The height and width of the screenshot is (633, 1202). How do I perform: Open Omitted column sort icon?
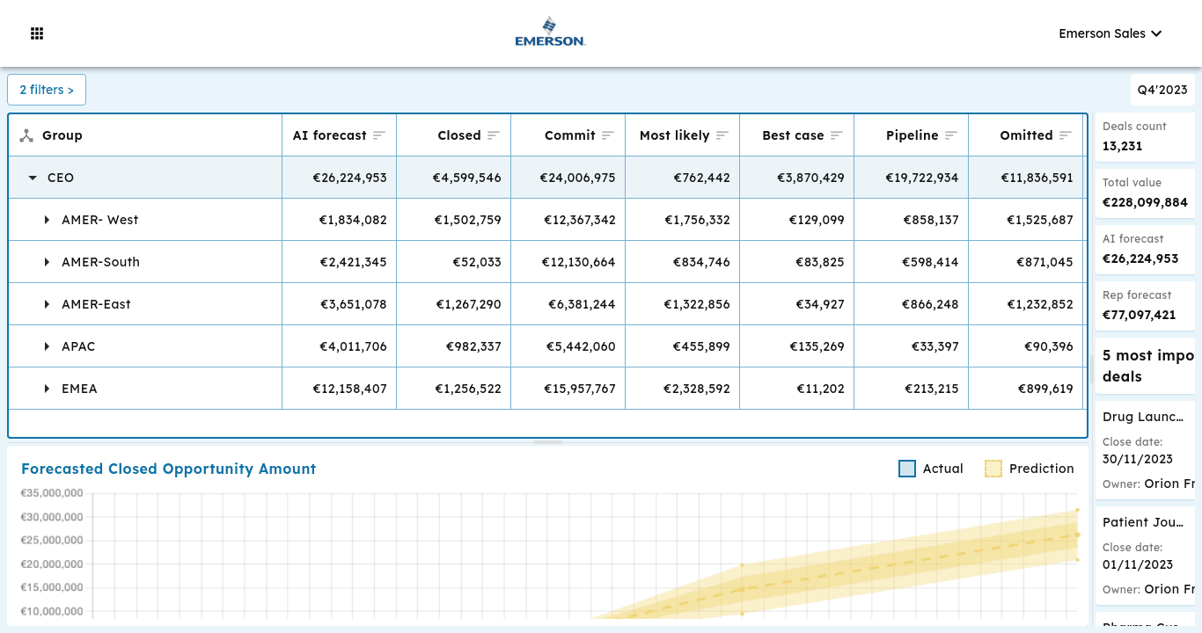click(1066, 135)
